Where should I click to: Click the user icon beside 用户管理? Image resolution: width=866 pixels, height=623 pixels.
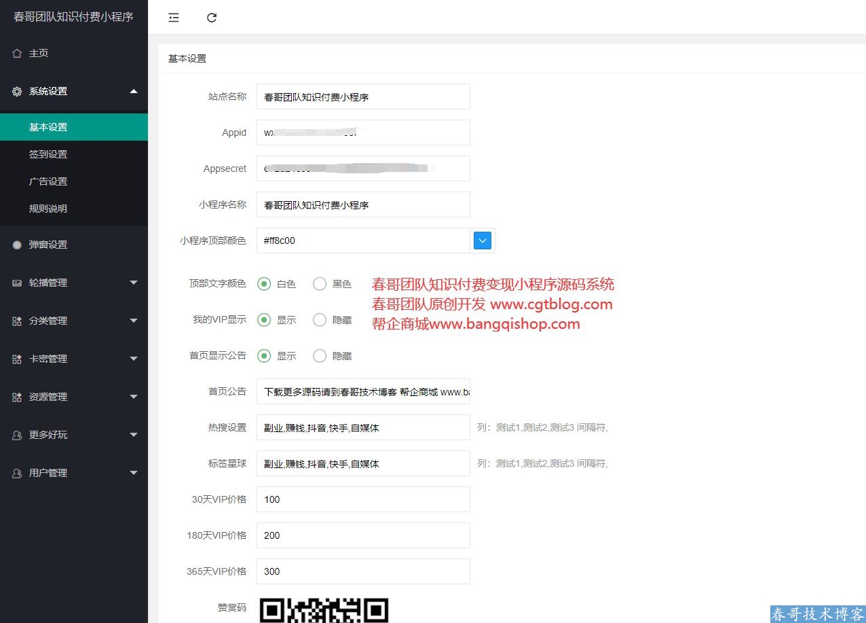click(x=17, y=473)
